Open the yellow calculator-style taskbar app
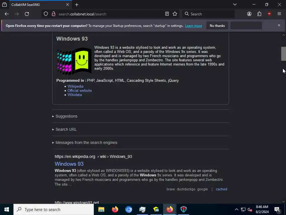 coord(156,209)
